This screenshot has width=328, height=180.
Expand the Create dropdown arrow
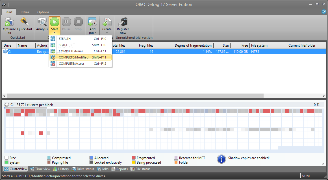[x=107, y=33]
